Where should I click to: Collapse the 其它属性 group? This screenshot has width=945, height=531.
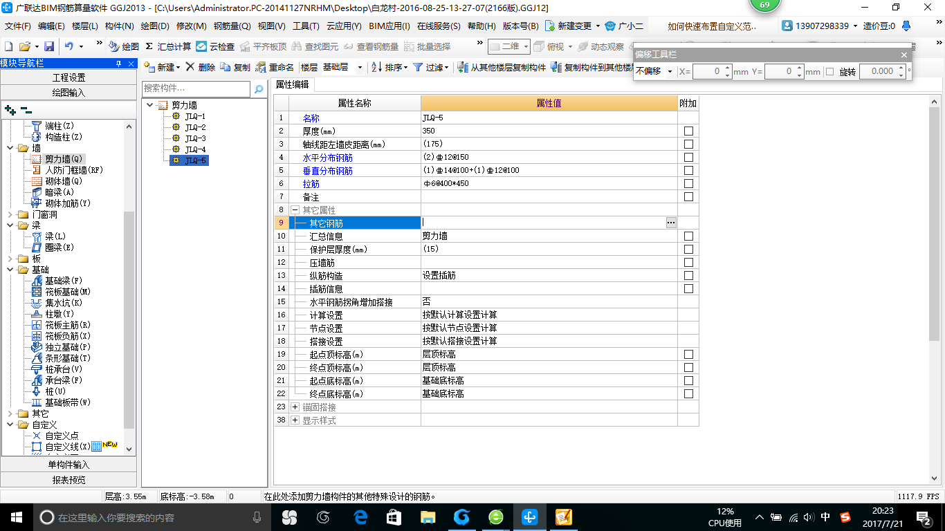tap(295, 209)
